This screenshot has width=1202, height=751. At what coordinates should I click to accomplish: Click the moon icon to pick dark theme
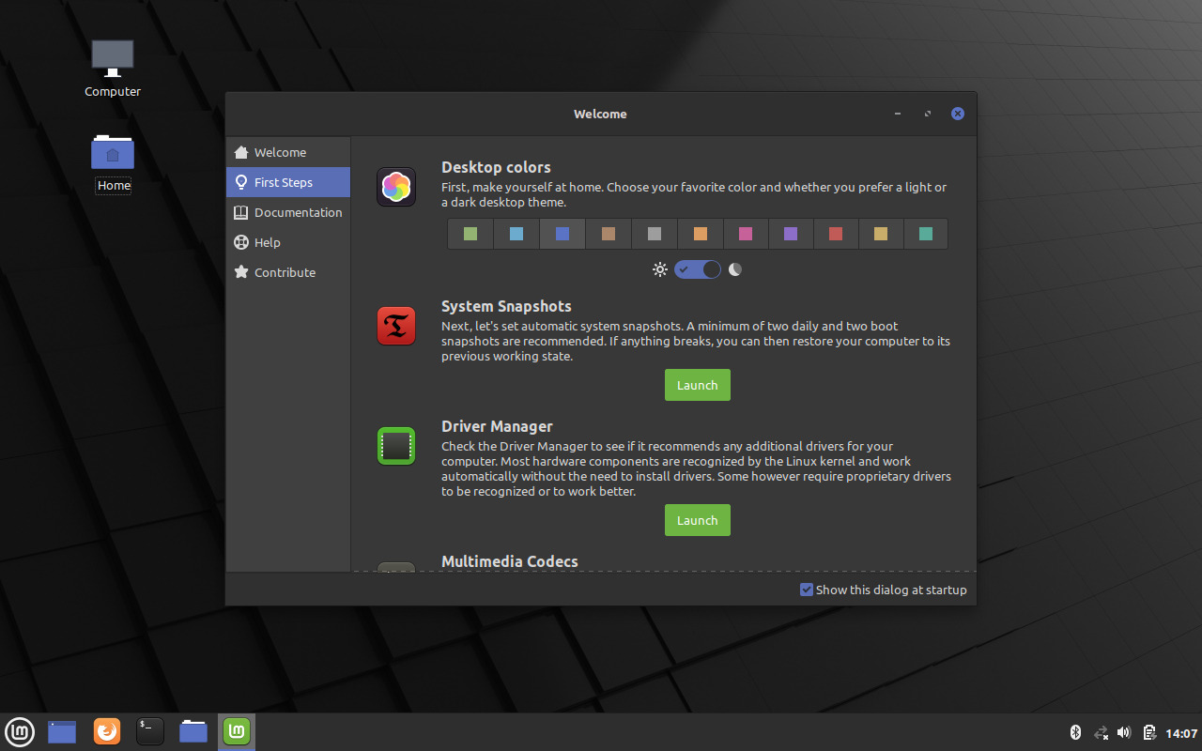[x=734, y=269]
